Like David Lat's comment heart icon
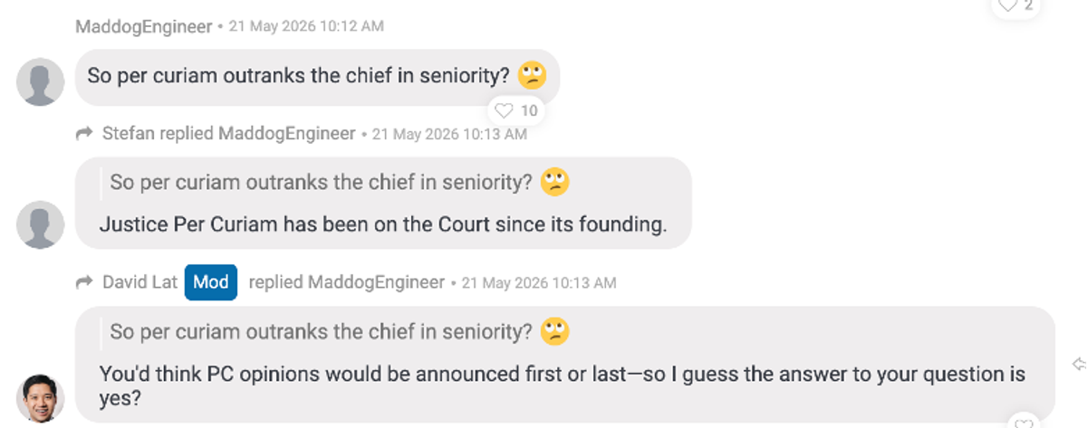Viewport: 1087px width, 428px height. [x=1023, y=423]
